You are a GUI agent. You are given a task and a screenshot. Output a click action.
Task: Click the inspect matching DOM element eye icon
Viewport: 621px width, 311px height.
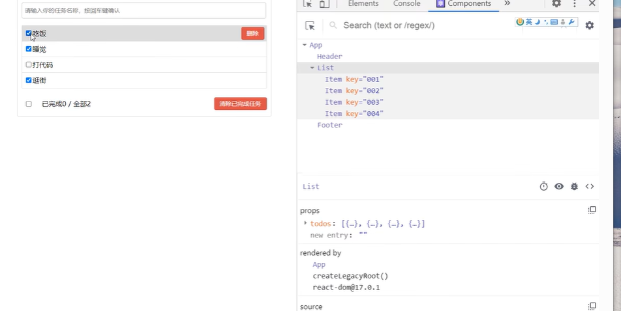(559, 186)
